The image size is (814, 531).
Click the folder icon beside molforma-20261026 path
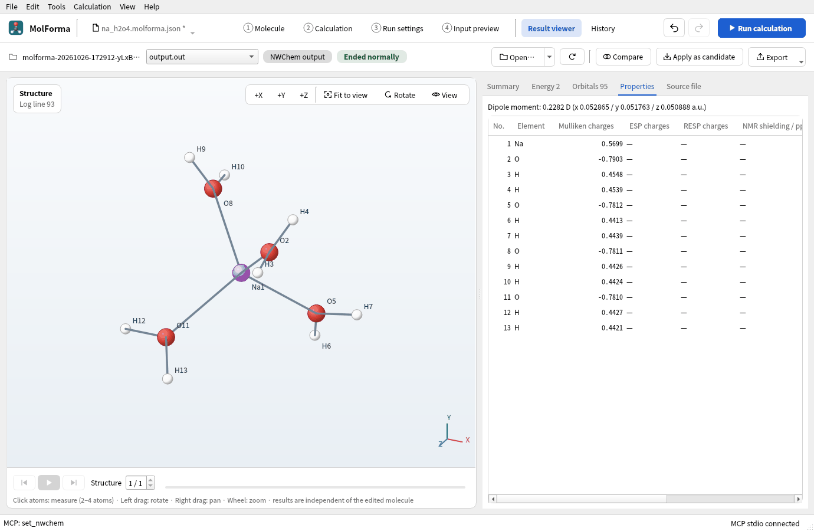pos(13,57)
